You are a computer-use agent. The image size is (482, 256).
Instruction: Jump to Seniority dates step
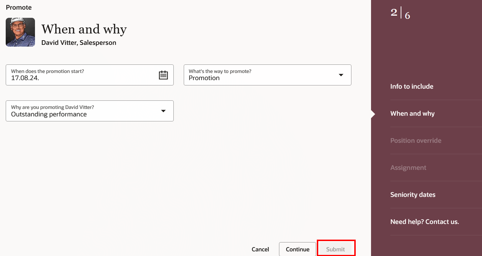(413, 195)
